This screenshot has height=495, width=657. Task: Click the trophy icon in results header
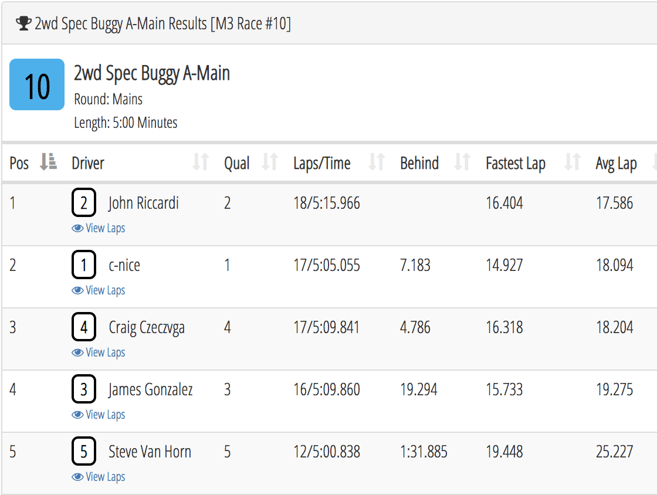click(23, 23)
